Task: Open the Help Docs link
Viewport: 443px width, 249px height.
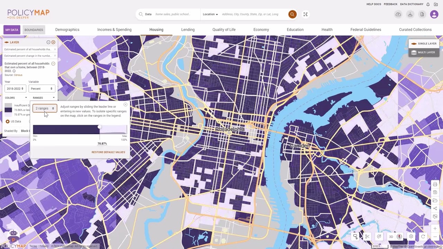Action: pyautogui.click(x=374, y=4)
